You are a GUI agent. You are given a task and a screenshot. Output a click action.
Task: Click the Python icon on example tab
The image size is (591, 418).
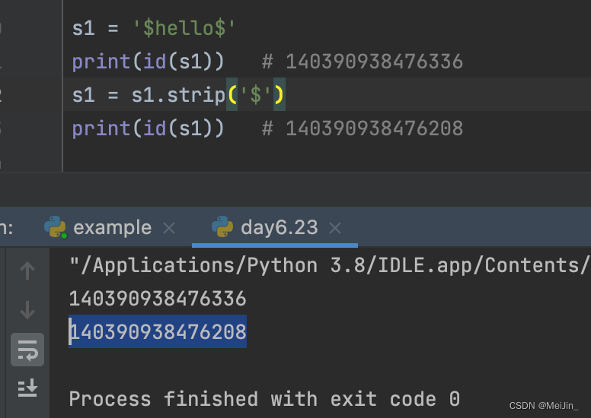pyautogui.click(x=56, y=227)
